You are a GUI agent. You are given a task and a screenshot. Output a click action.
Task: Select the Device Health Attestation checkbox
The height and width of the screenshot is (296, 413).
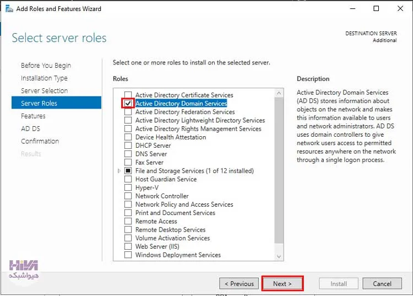click(x=128, y=137)
